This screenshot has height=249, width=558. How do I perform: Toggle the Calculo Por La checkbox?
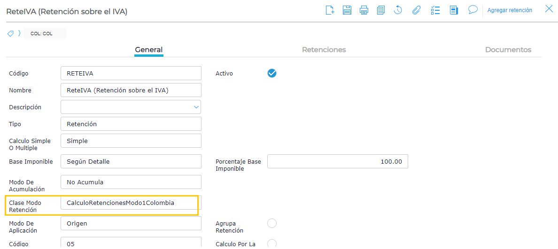pos(272,243)
